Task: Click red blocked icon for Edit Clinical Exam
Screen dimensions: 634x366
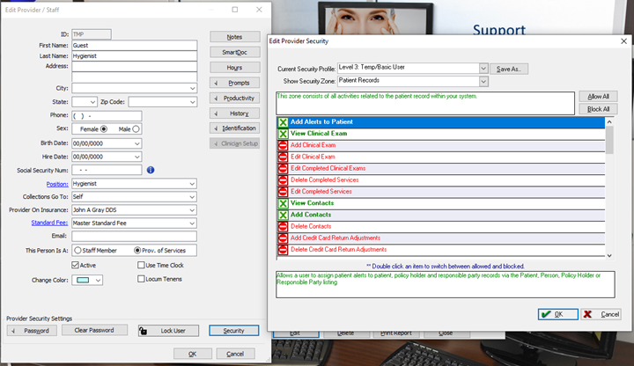Action: click(283, 157)
